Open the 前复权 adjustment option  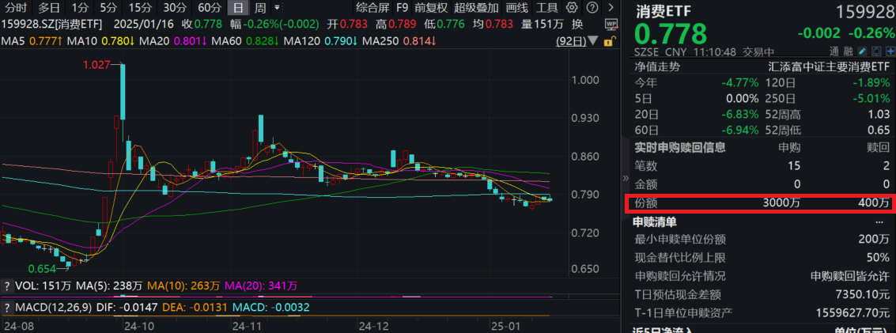[x=432, y=8]
